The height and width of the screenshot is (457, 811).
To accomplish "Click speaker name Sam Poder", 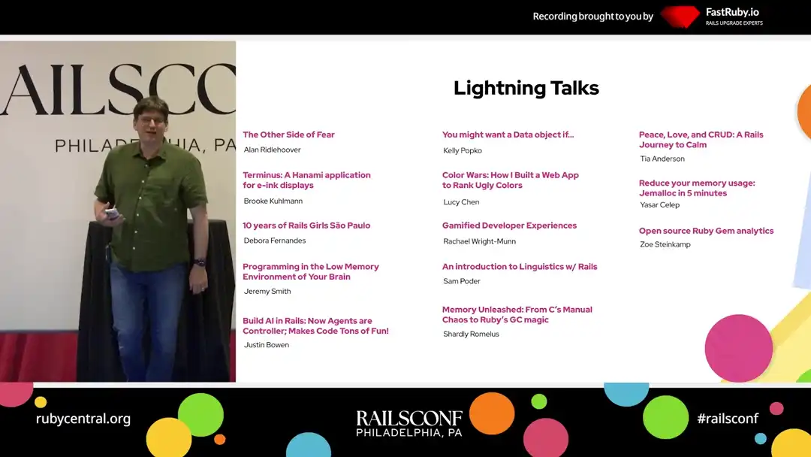I will point(462,282).
